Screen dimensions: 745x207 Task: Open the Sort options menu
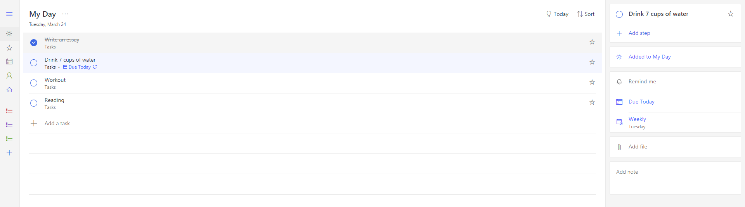[586, 14]
